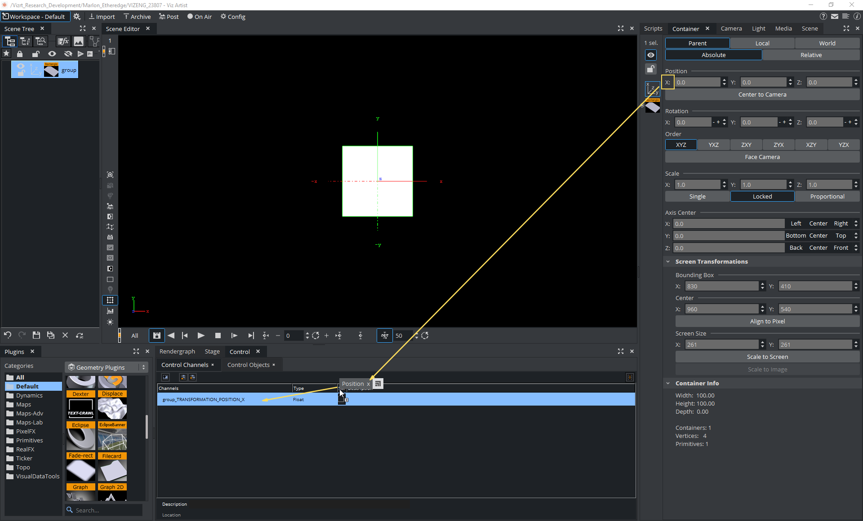Open the Post menu
This screenshot has height=521, width=863.
pos(169,17)
